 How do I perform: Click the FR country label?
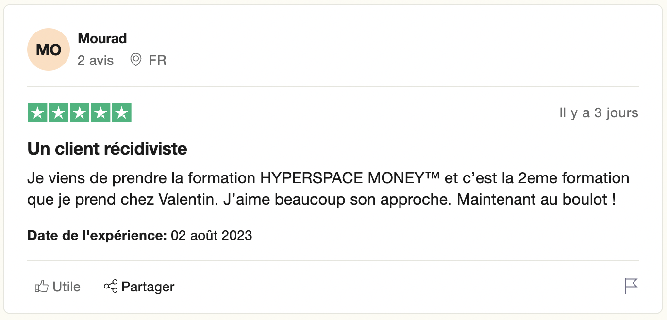(x=157, y=60)
